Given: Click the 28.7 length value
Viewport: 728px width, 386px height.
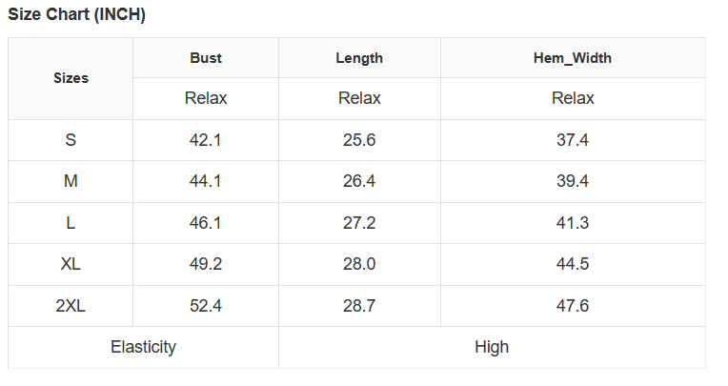Looking at the screenshot, I should point(359,306).
